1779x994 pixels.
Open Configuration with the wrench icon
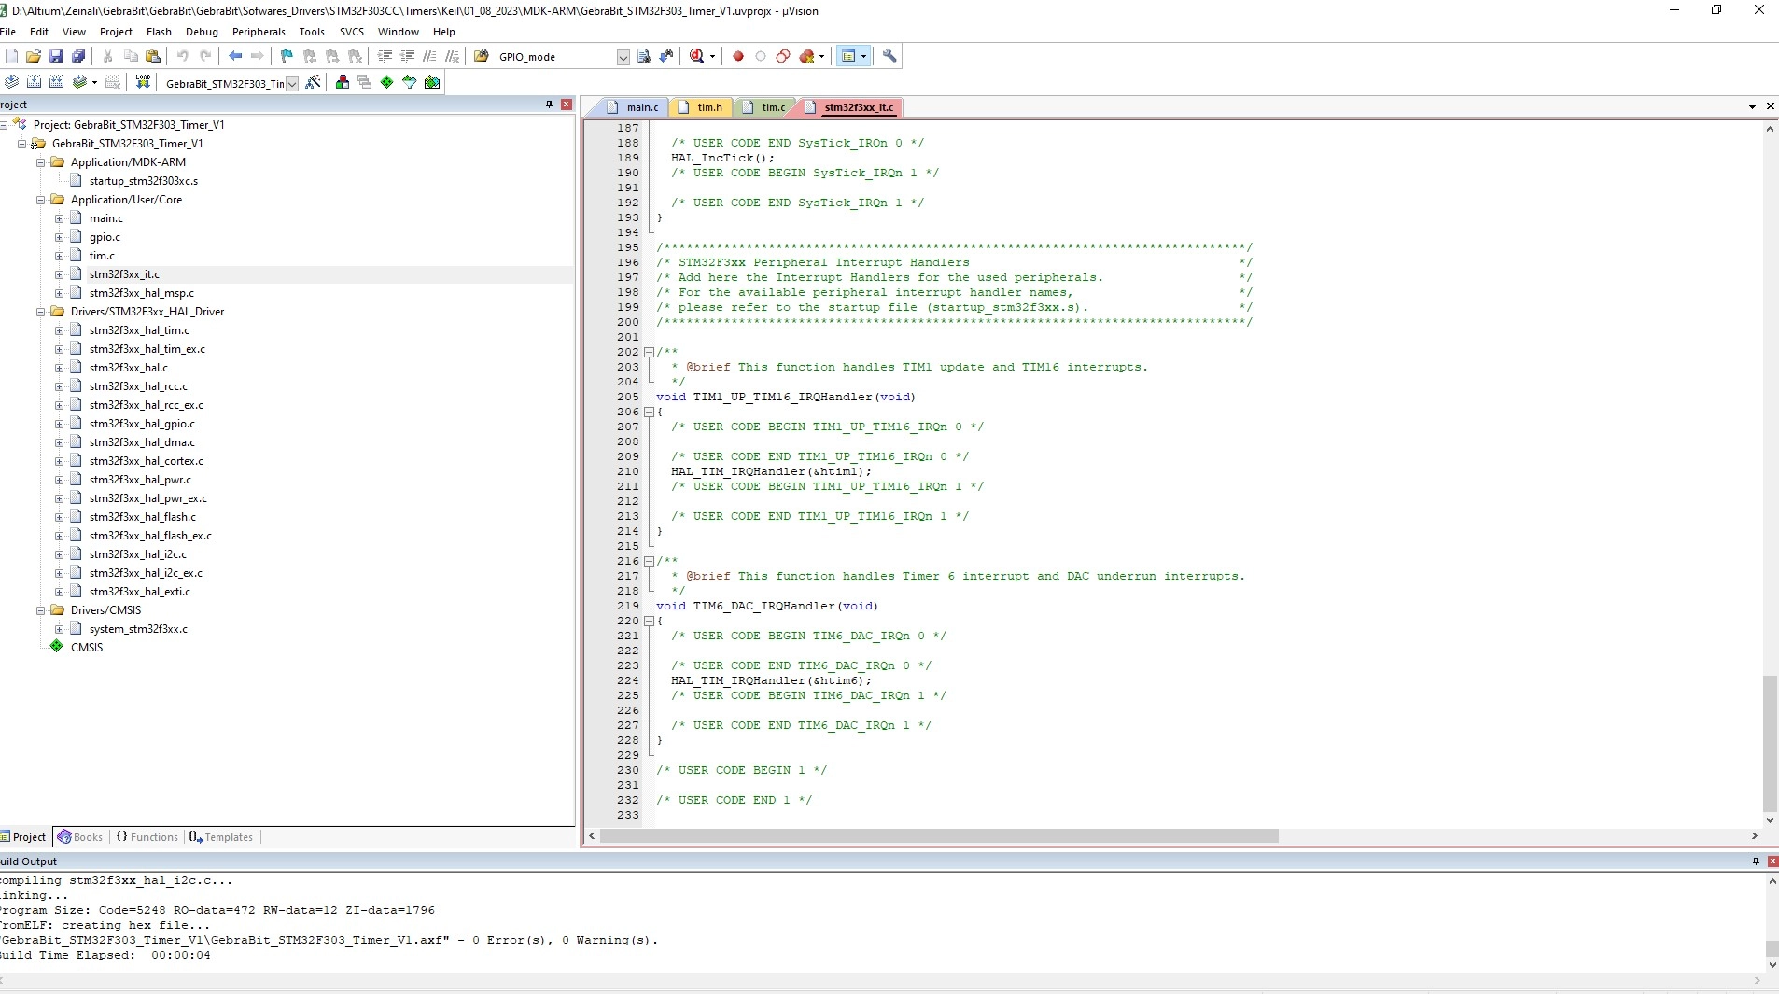click(x=889, y=56)
